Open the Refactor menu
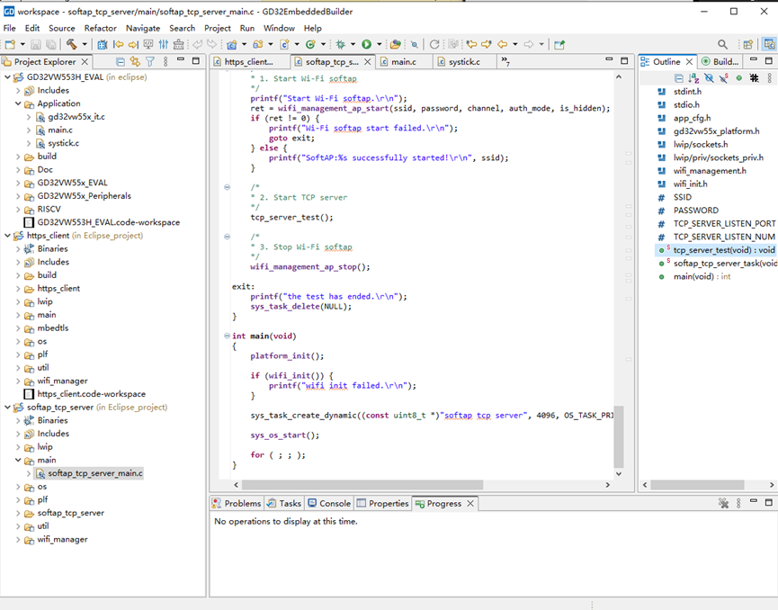Image resolution: width=778 pixels, height=610 pixels. 100,28
